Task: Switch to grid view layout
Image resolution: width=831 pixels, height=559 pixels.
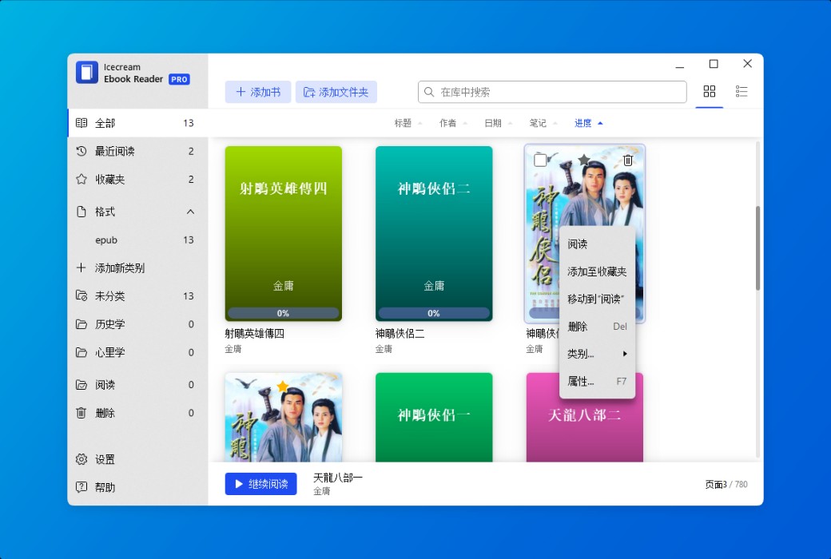Action: tap(709, 91)
